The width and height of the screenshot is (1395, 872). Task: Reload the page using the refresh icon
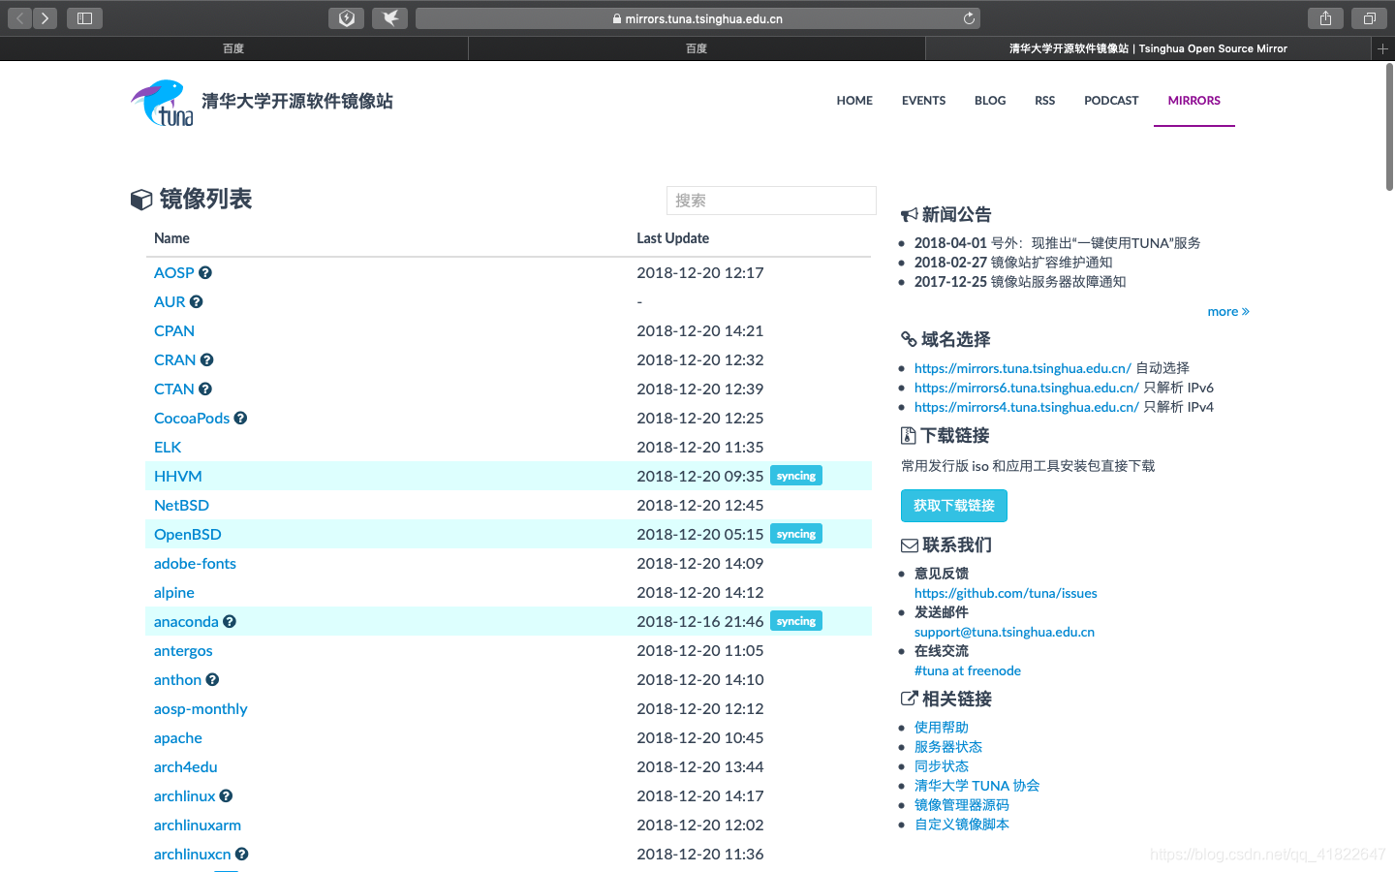[x=969, y=18]
